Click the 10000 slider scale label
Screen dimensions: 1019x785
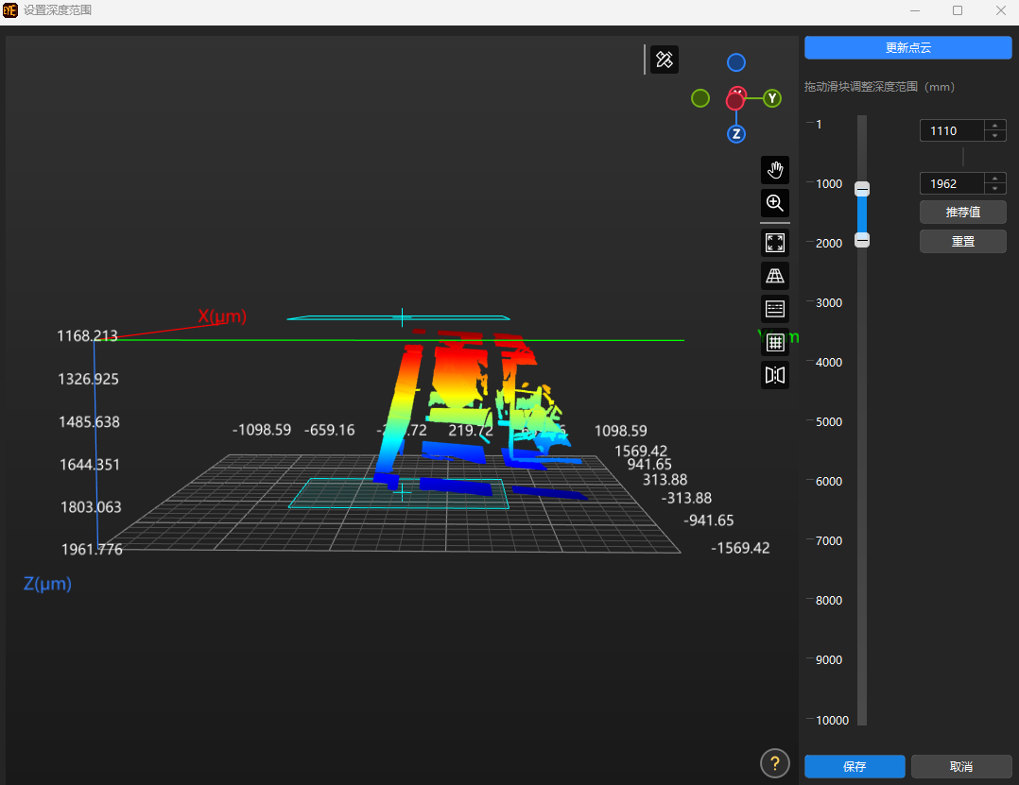[x=833, y=720]
